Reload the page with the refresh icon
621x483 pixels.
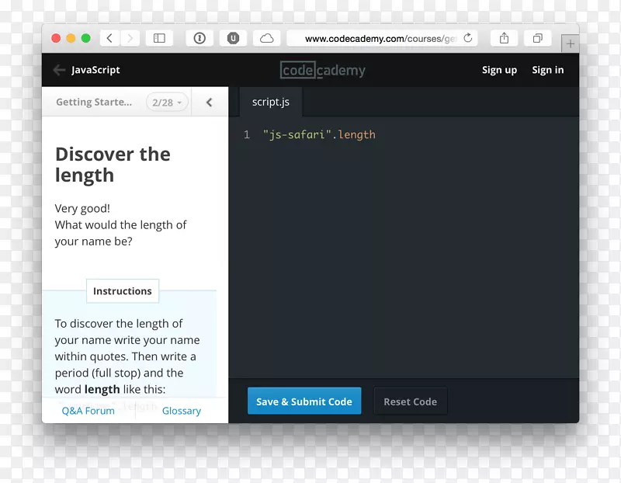click(468, 38)
